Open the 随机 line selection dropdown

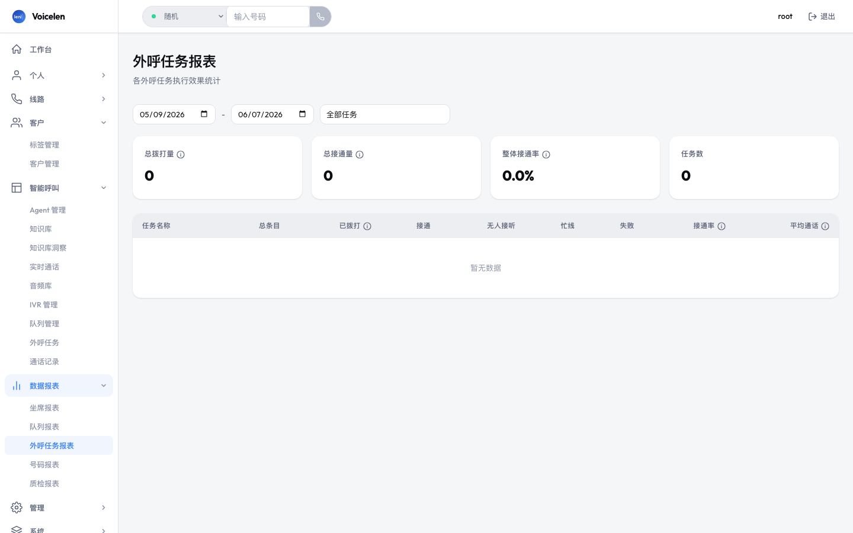click(x=185, y=17)
